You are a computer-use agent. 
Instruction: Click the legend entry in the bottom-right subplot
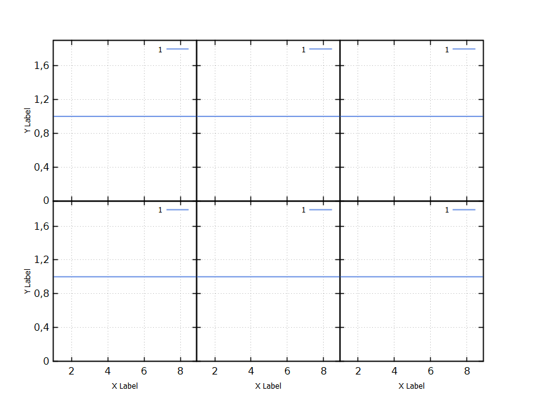pos(460,209)
